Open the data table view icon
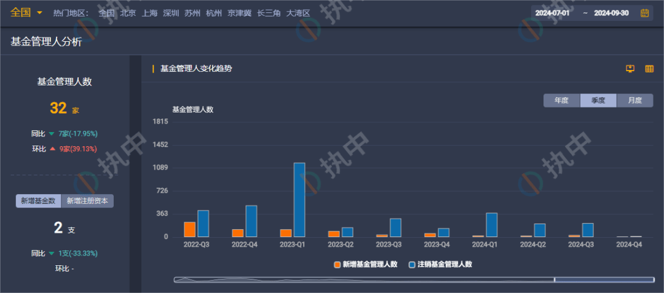The width and height of the screenshot is (664, 293). (649, 69)
